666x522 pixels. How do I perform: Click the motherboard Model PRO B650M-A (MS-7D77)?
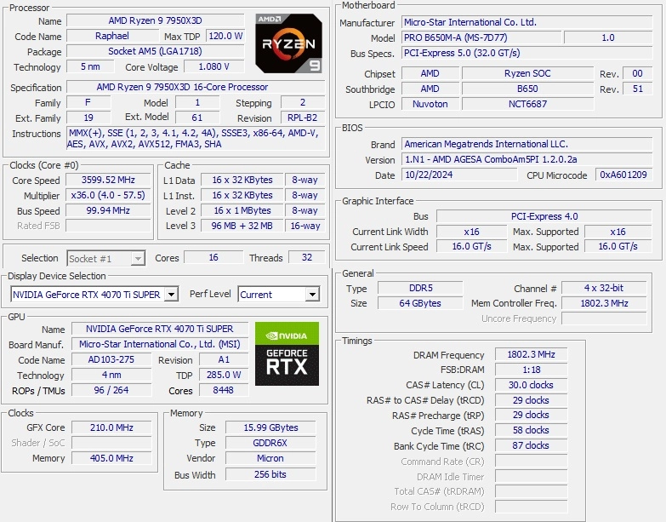[x=481, y=37]
